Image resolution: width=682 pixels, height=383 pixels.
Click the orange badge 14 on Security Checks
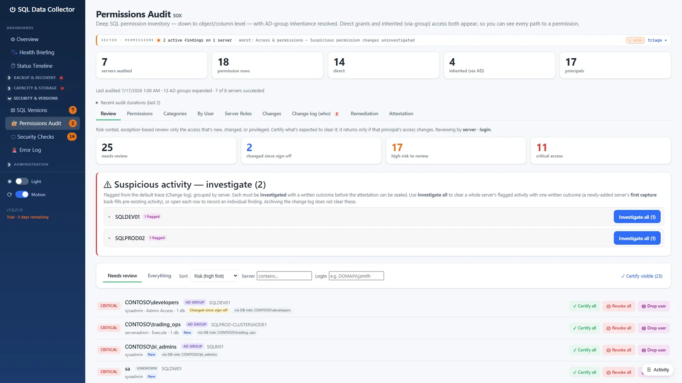click(72, 137)
